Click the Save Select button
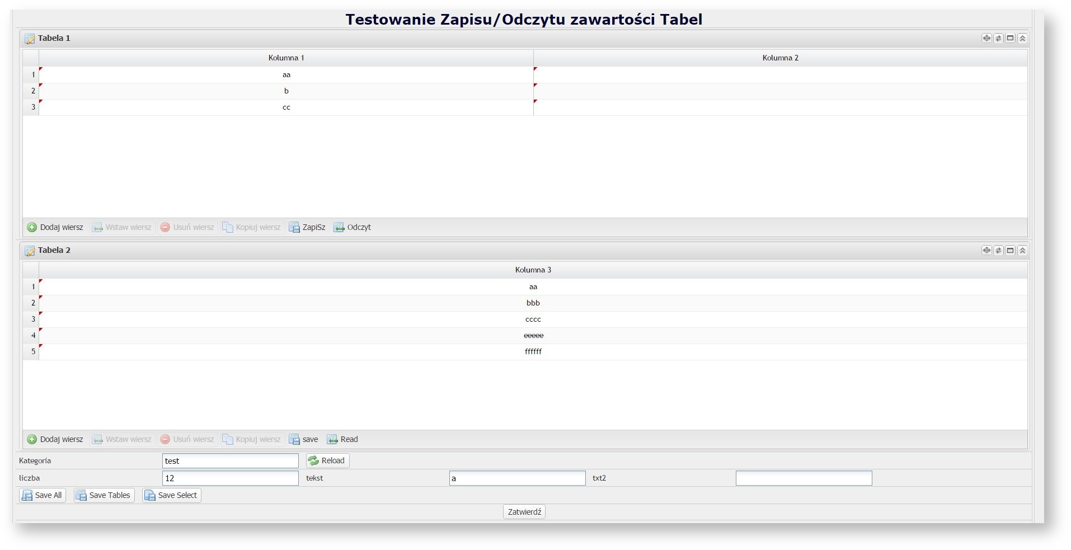Viewport: 1071px width, 550px height. (172, 495)
